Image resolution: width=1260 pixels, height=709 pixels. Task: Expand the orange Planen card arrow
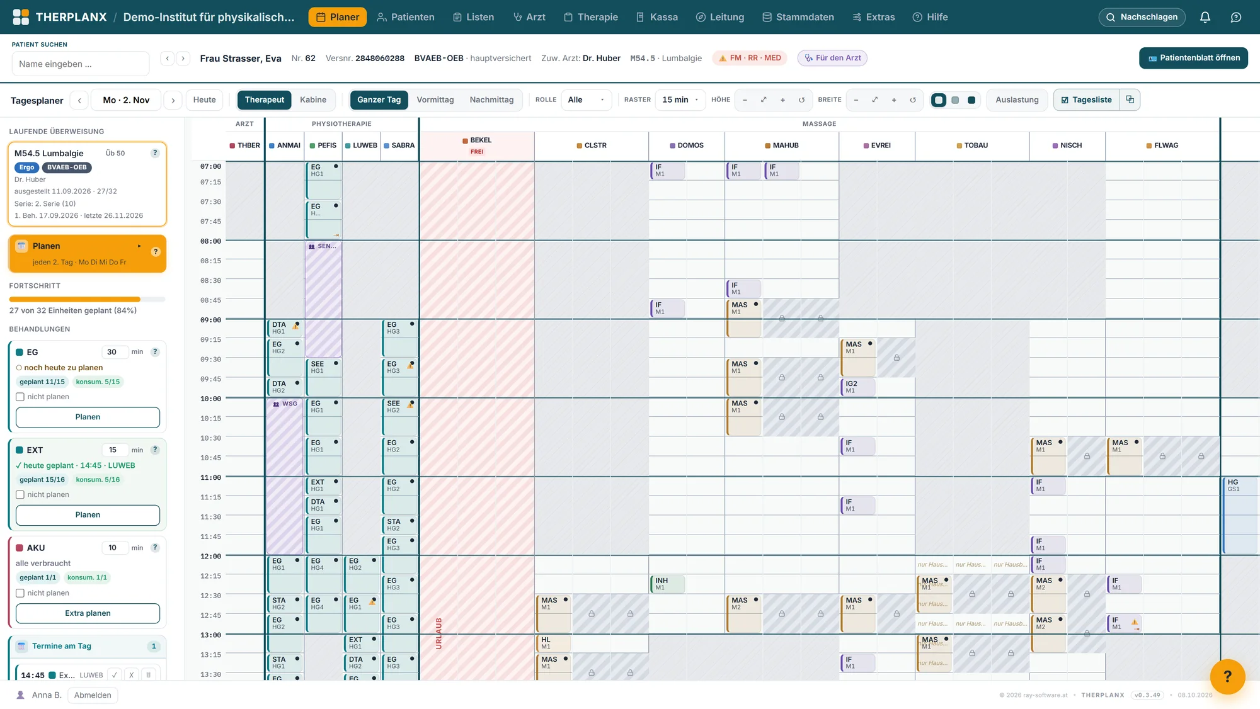tap(139, 246)
